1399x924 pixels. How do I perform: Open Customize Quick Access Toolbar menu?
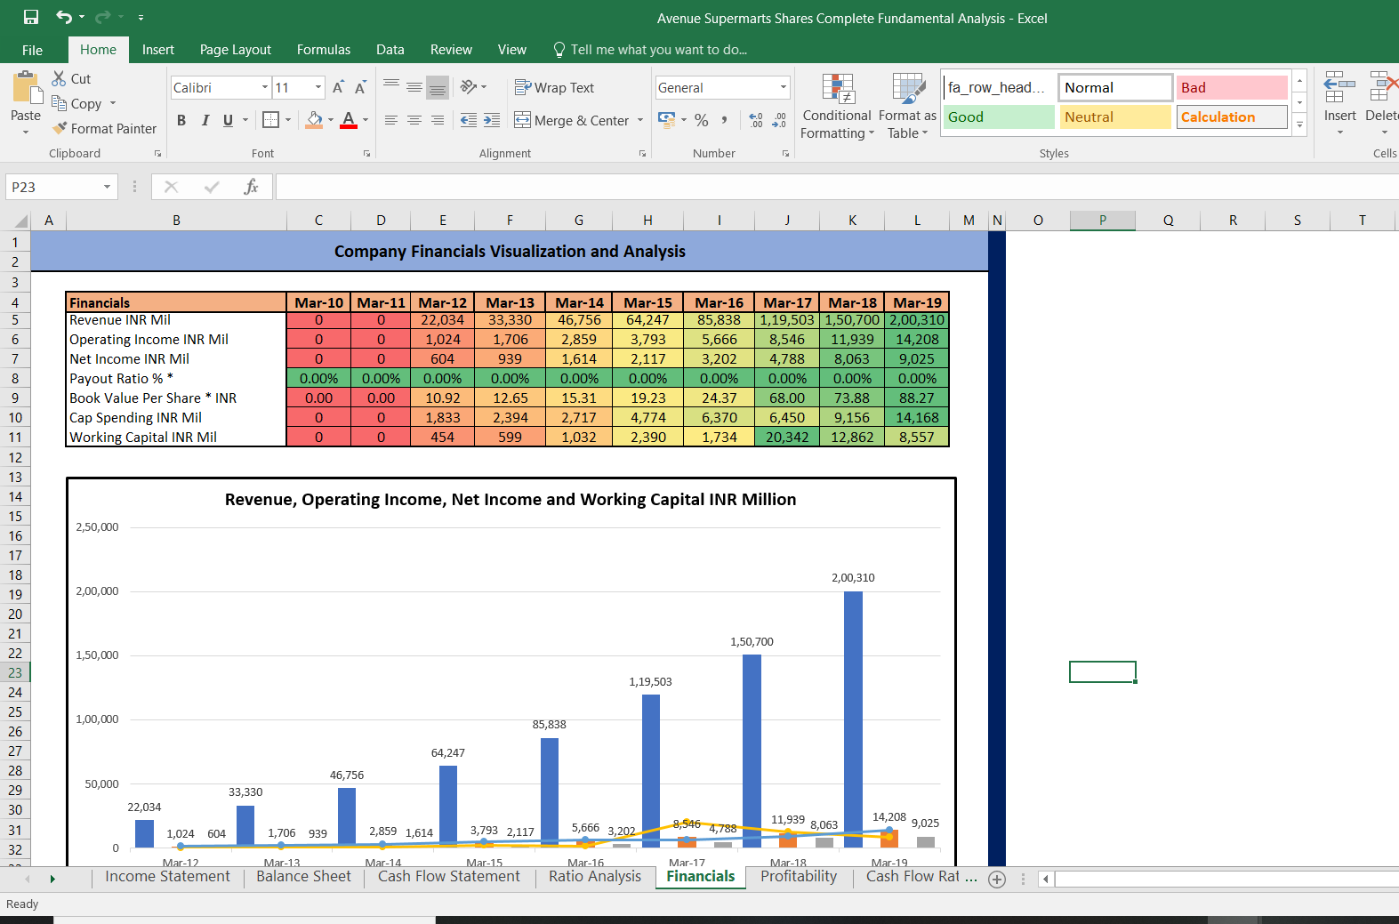141,18
